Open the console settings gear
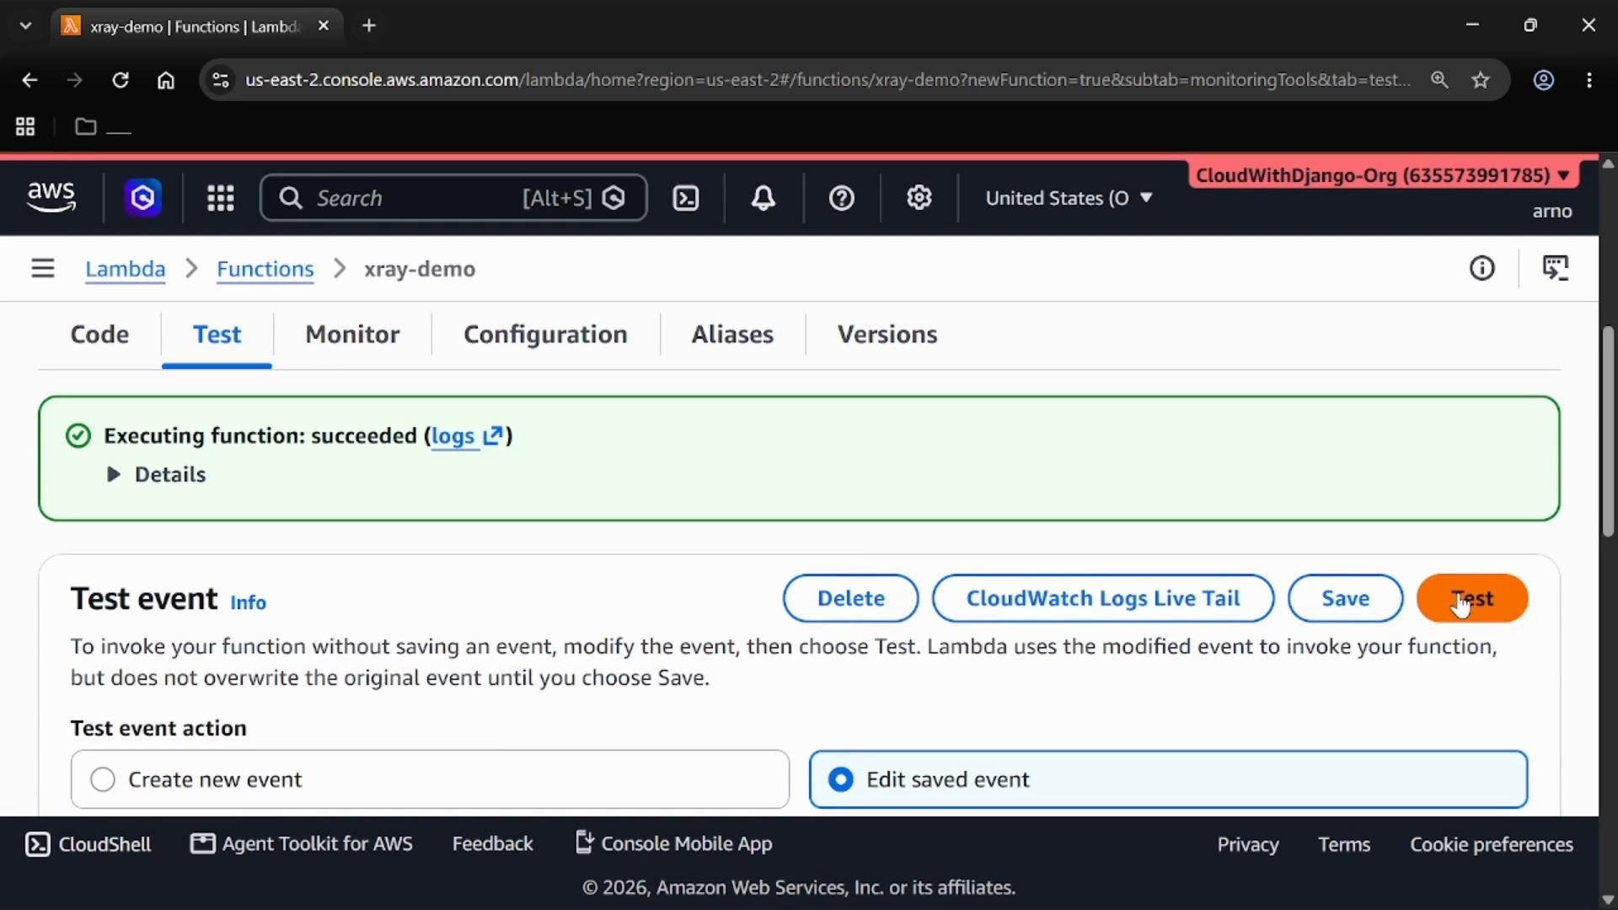1618x910 pixels. pyautogui.click(x=919, y=198)
